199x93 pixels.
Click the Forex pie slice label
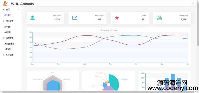93,86
